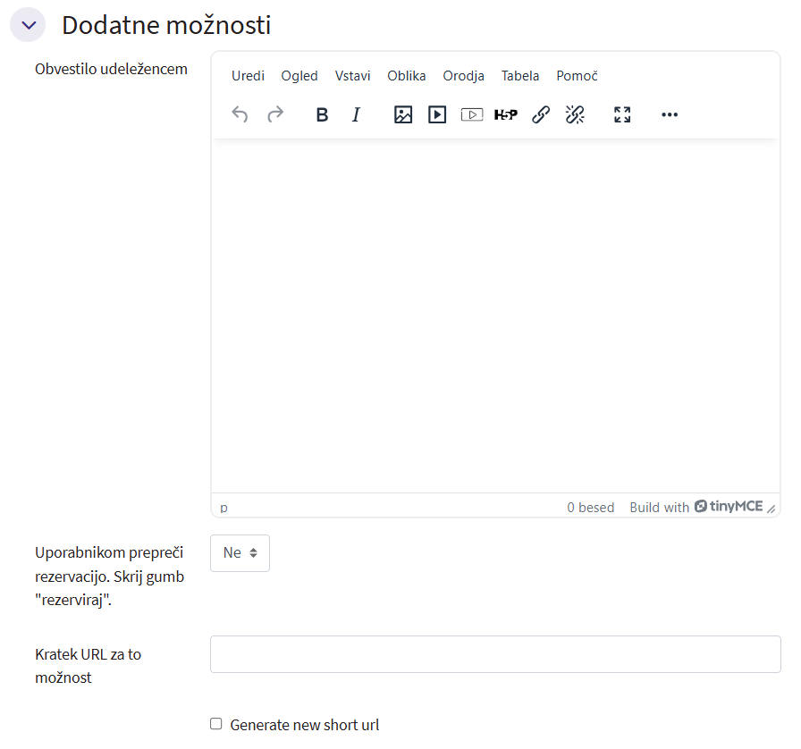801x749 pixels.
Task: Insert an image using toolbar icon
Action: click(x=403, y=114)
